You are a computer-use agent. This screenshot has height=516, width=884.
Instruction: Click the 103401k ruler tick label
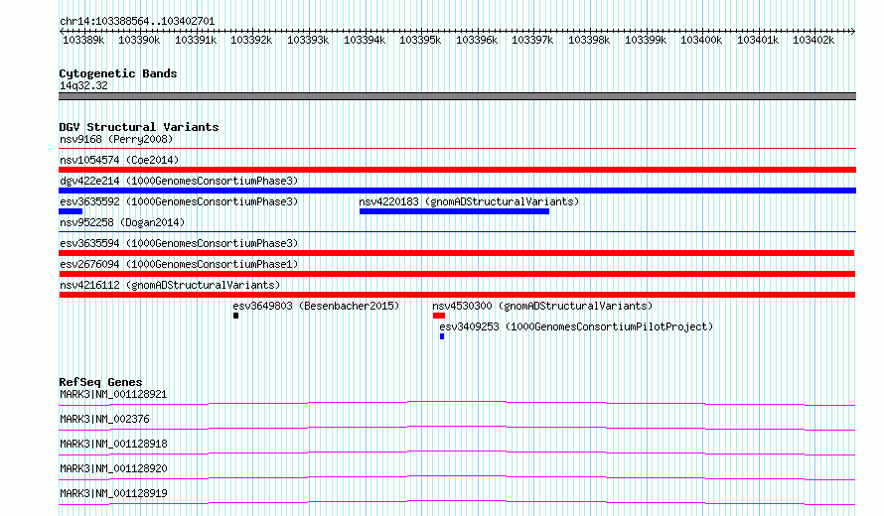(x=758, y=40)
